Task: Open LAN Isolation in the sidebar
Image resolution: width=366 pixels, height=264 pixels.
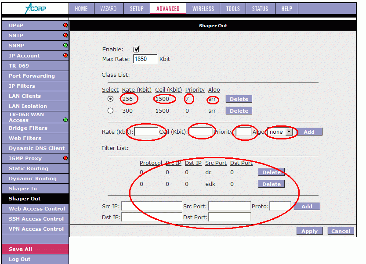Action: click(x=35, y=106)
